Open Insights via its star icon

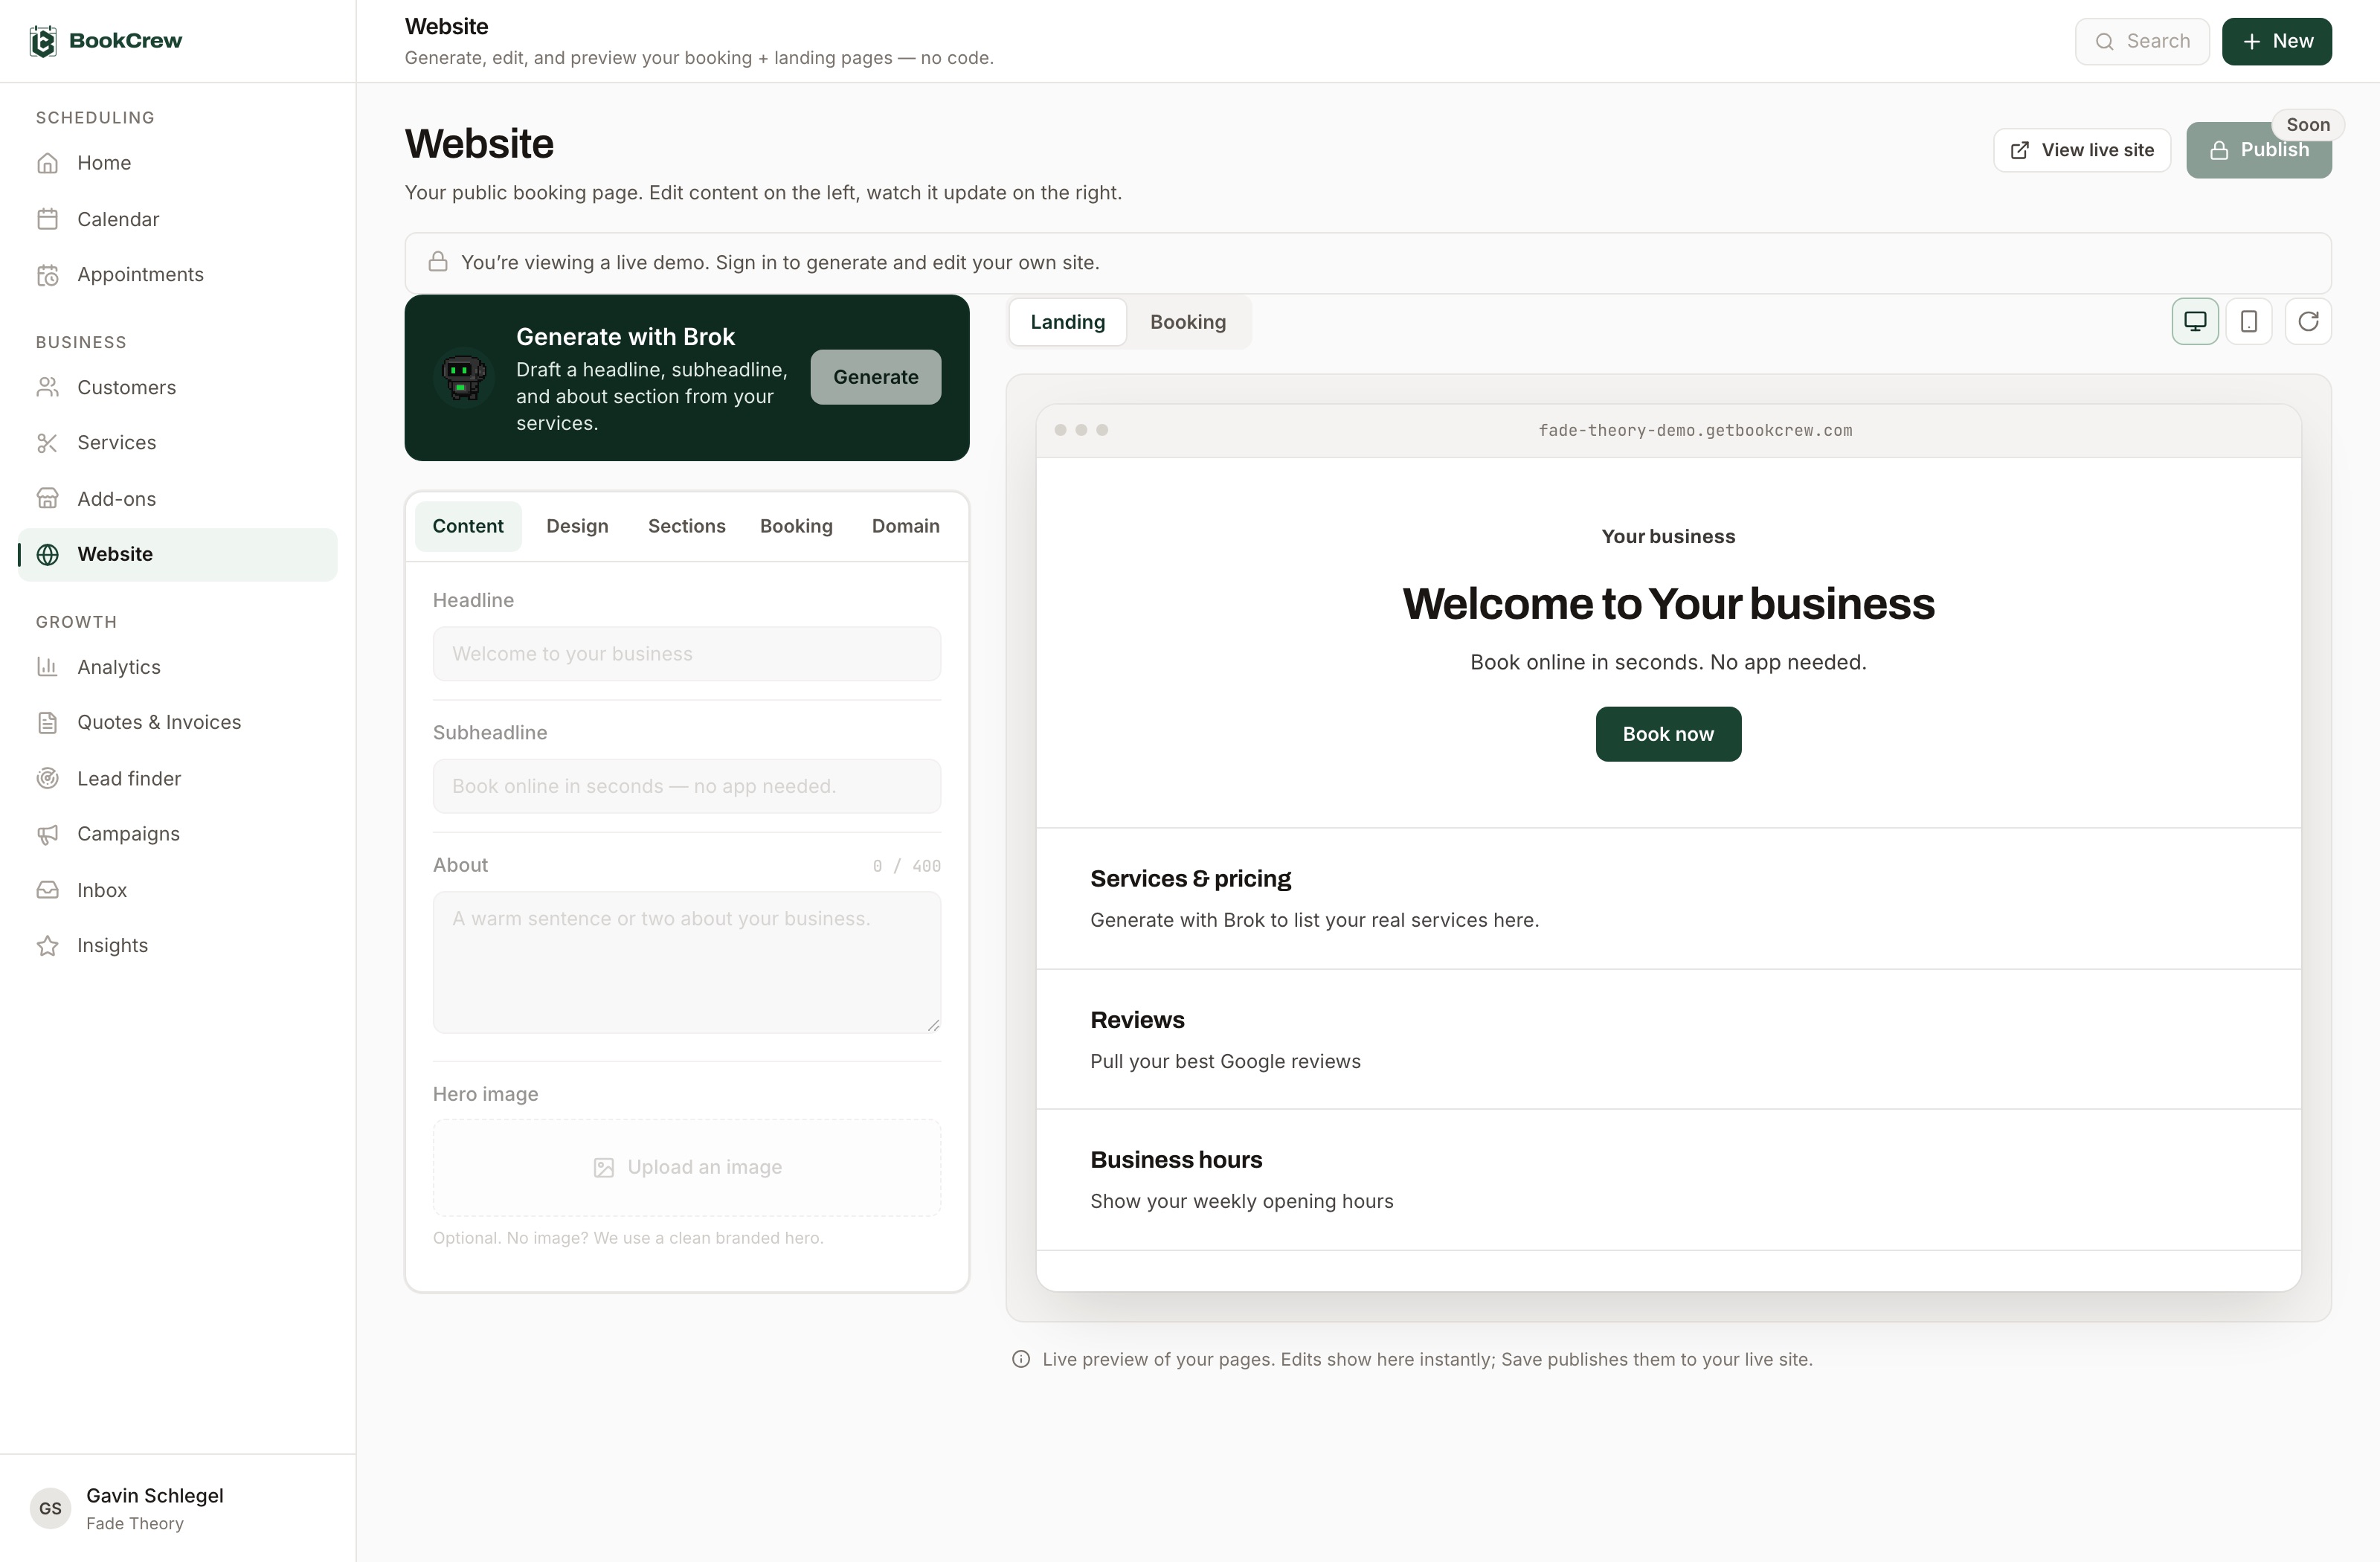point(47,945)
